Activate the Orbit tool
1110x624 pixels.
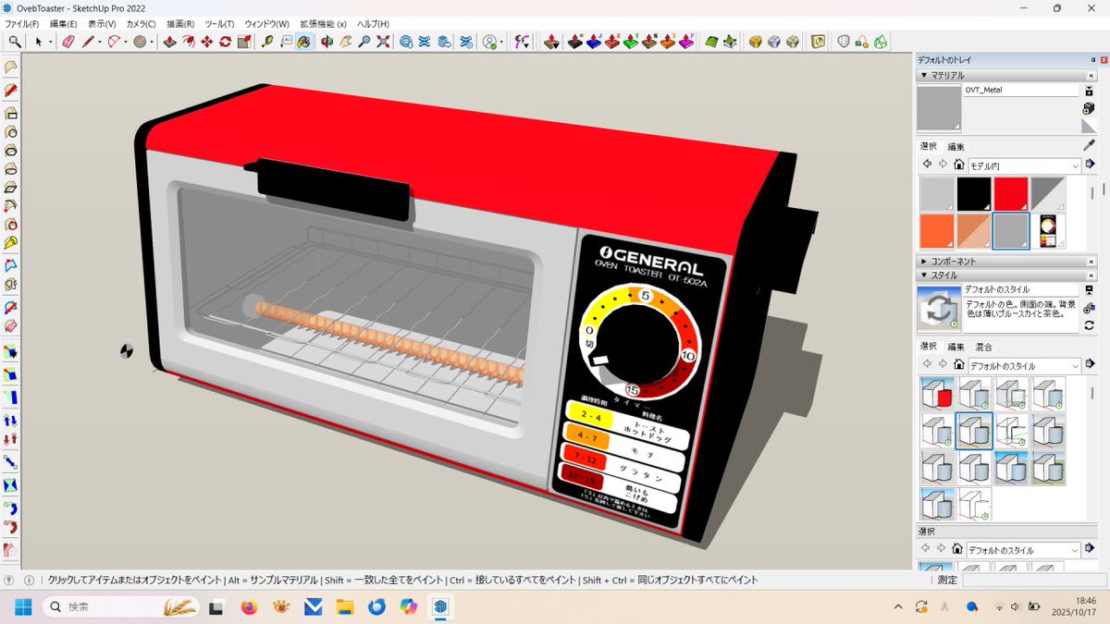(x=327, y=42)
